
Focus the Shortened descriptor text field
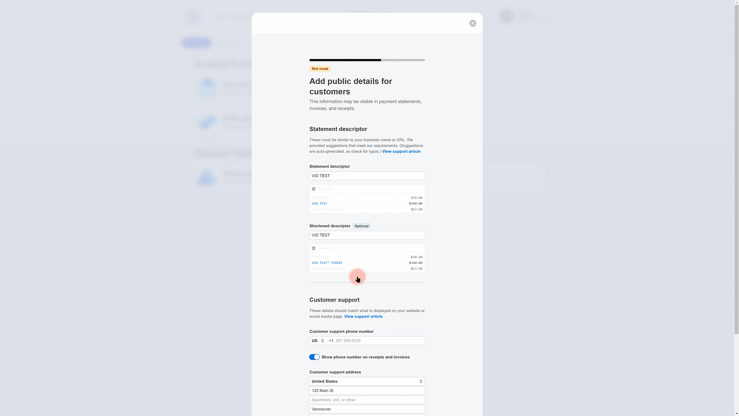(x=367, y=235)
